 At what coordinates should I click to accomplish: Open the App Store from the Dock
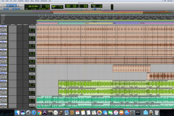tap(127, 113)
